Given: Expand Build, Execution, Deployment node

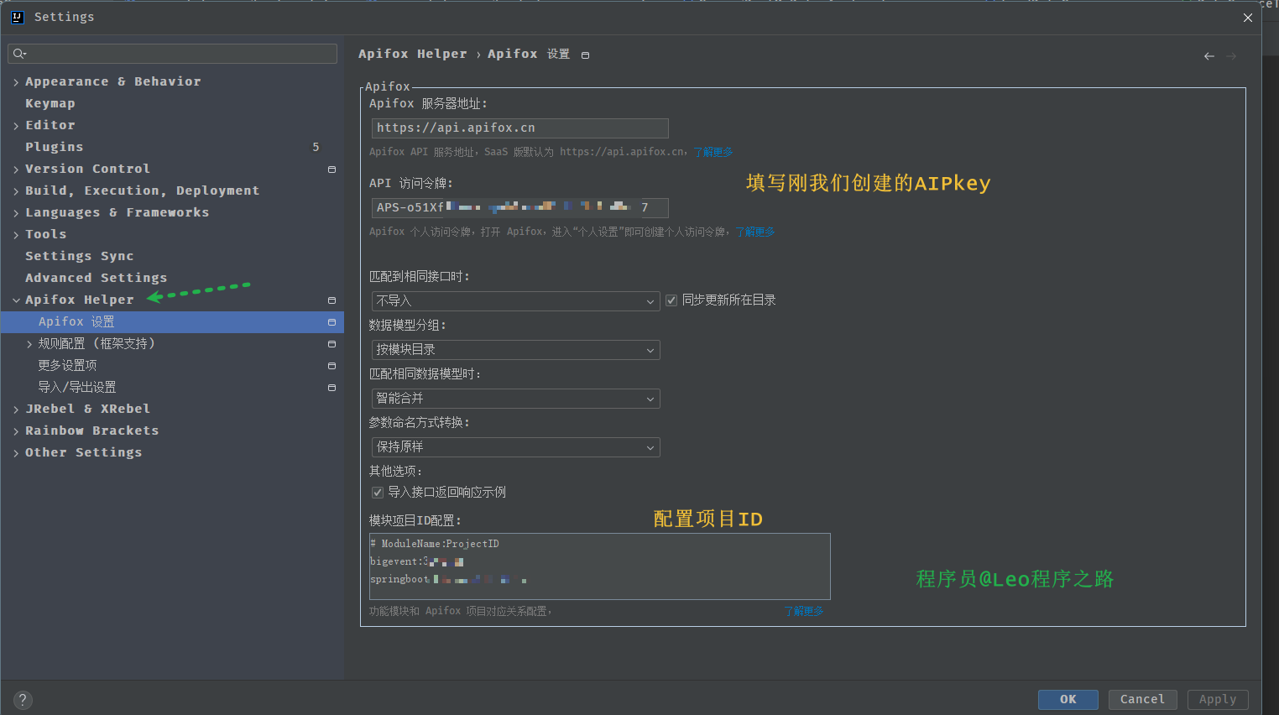Looking at the screenshot, I should click(16, 191).
